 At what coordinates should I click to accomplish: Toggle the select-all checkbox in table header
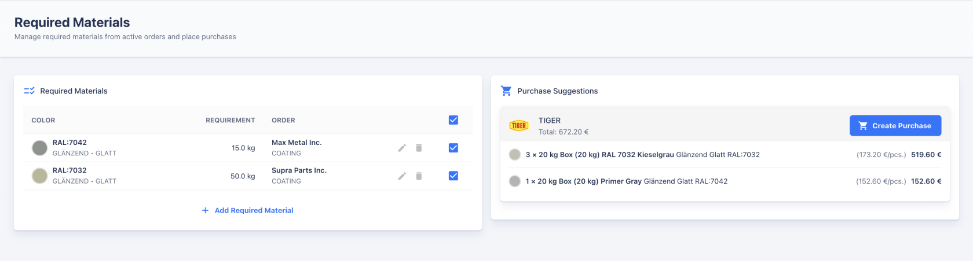453,120
